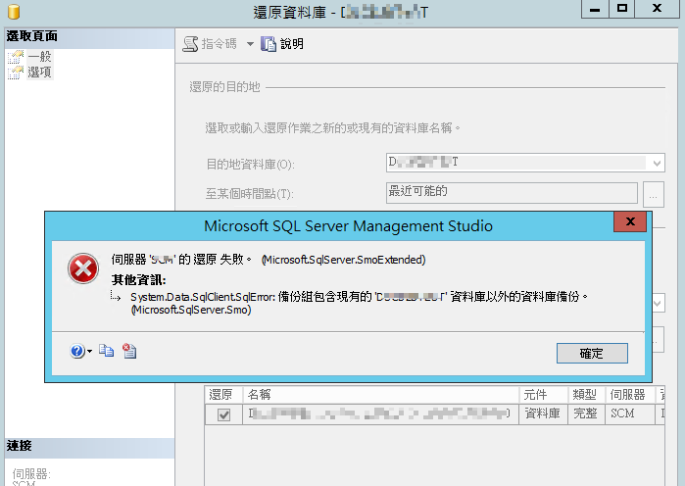Click the 一般 page icon
Screen dimensions: 685x486
pos(16,57)
